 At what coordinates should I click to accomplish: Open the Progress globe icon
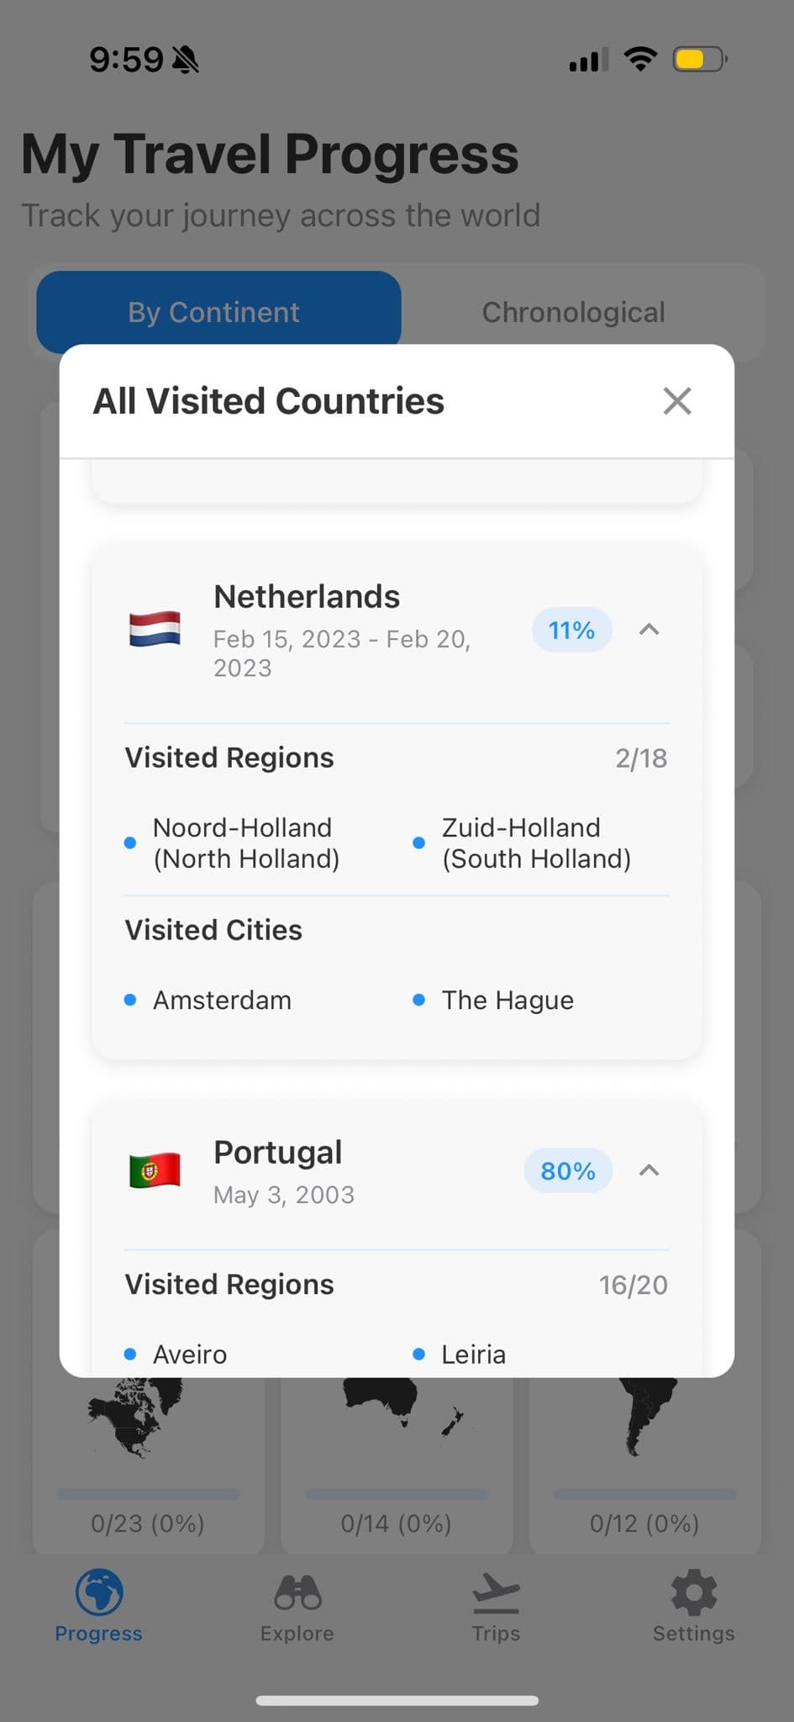(99, 1592)
